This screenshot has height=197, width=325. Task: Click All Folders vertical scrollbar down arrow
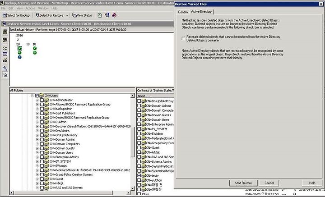(x=133, y=188)
